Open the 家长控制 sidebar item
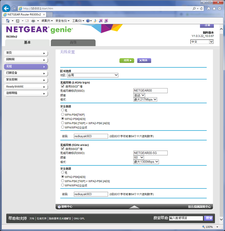 point(26,80)
